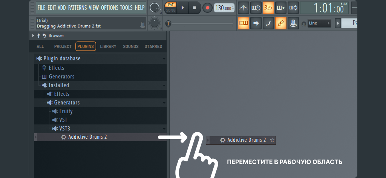This screenshot has width=386, height=178.
Task: Open the ADD menu
Action: (62, 8)
